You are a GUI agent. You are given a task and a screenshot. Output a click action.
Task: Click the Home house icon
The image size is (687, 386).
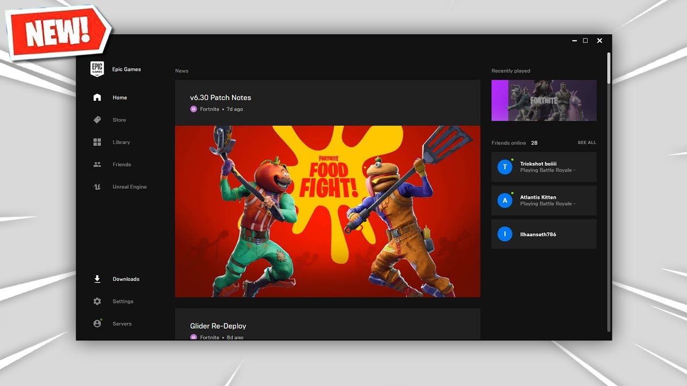point(97,98)
